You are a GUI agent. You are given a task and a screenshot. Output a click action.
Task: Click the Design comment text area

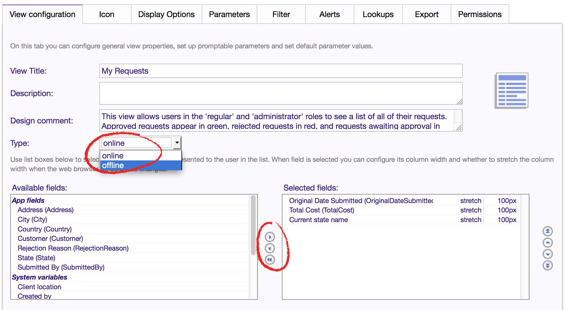point(281,121)
